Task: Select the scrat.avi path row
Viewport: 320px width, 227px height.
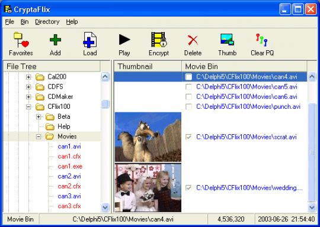Action: [247, 137]
